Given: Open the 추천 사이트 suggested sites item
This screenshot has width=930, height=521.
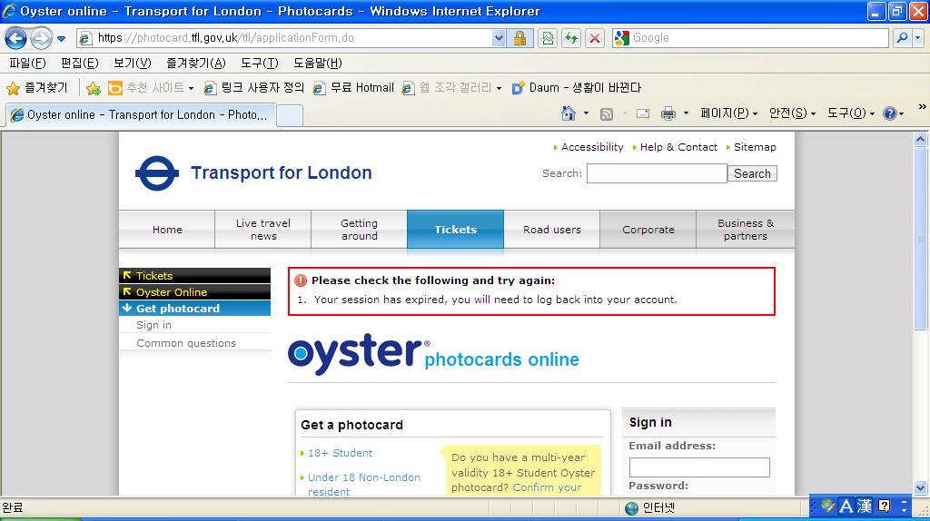Looking at the screenshot, I should 151,88.
